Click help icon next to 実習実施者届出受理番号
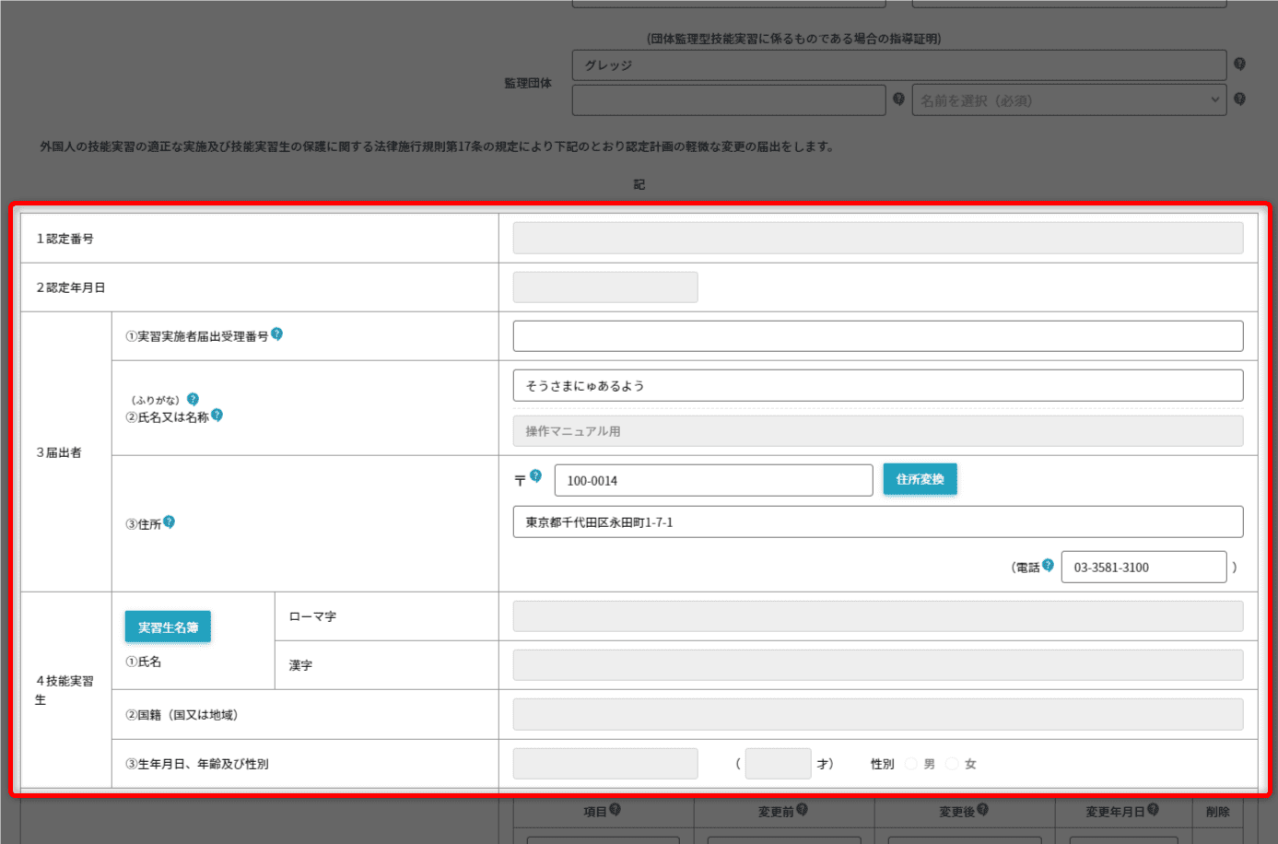The image size is (1278, 844). coord(276,334)
